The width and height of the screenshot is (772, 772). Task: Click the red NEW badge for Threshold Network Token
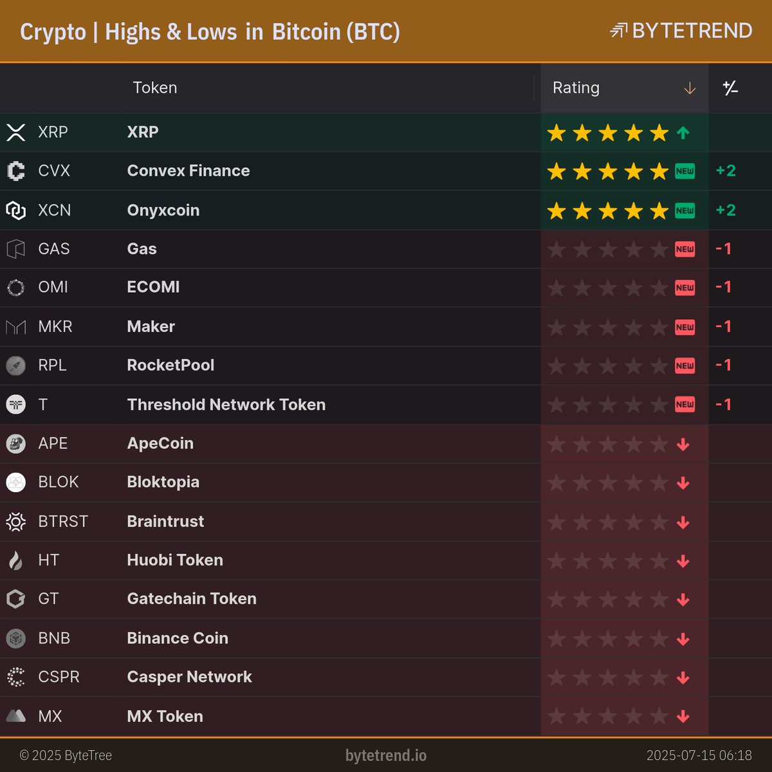(685, 405)
